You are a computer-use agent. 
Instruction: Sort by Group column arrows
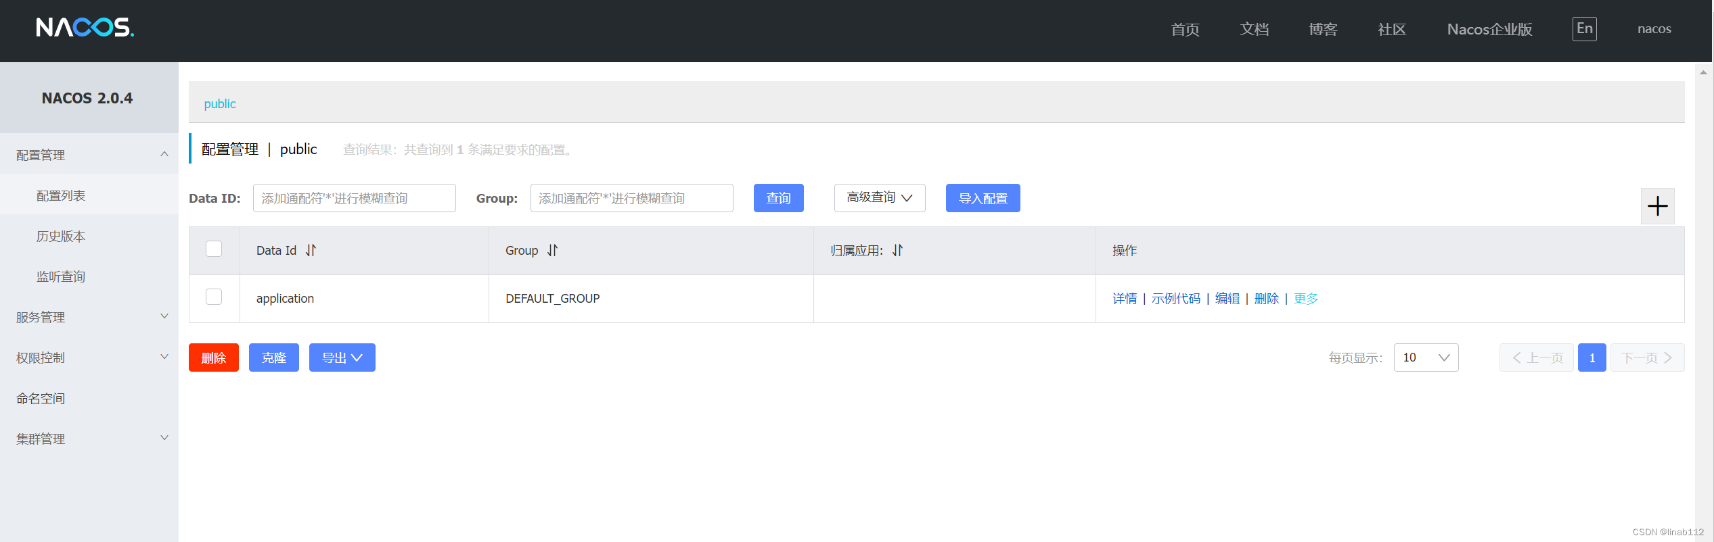pyautogui.click(x=552, y=251)
